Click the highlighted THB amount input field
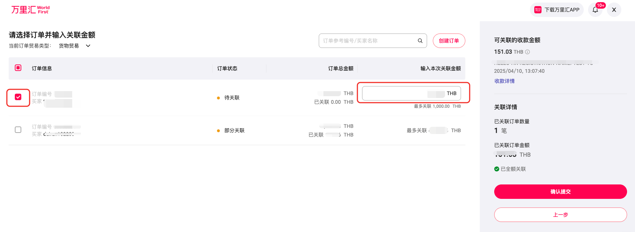The height and width of the screenshot is (232, 635). point(411,93)
